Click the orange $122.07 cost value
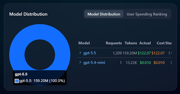180x94 pixels. [158, 53]
